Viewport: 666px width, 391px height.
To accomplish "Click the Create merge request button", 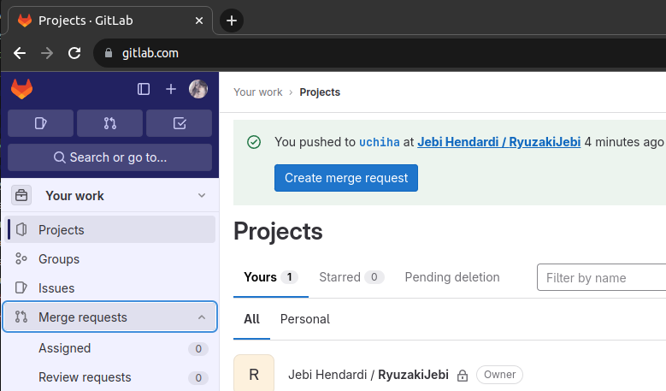I will point(346,178).
